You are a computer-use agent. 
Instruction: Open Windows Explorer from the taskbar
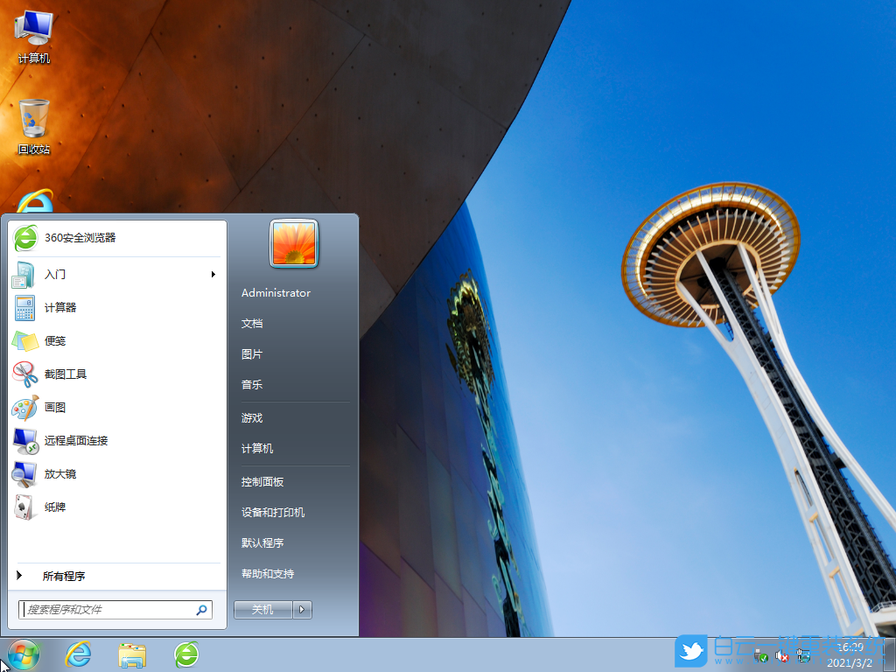point(132,654)
